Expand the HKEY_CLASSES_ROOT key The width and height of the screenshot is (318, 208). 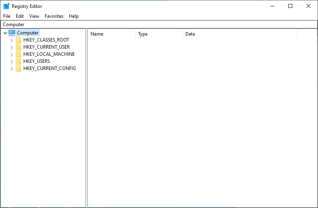tap(11, 40)
